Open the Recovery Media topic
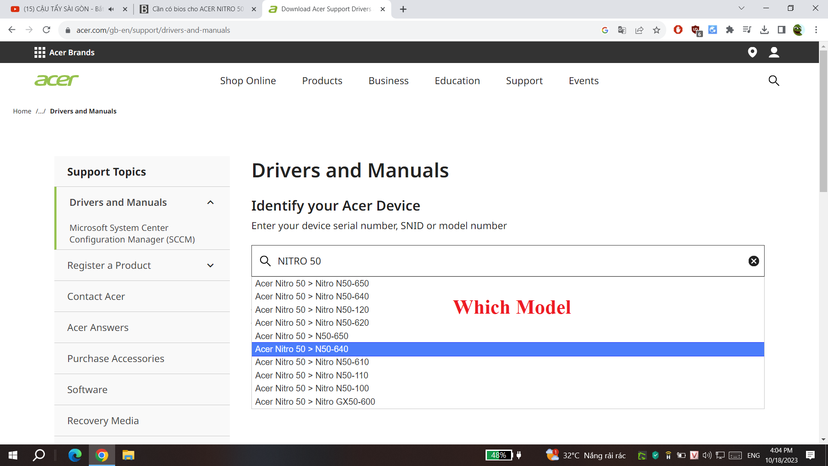This screenshot has height=466, width=828. pos(103,421)
